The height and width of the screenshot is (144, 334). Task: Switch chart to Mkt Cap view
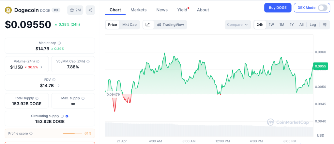[129, 25]
